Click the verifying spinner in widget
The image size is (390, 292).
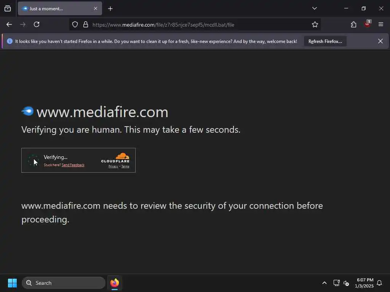(x=33, y=160)
